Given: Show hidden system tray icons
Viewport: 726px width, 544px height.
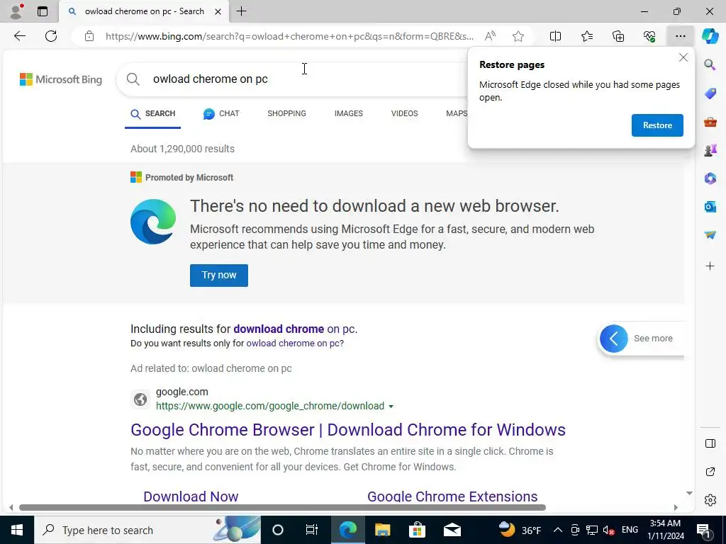Looking at the screenshot, I should [x=557, y=530].
